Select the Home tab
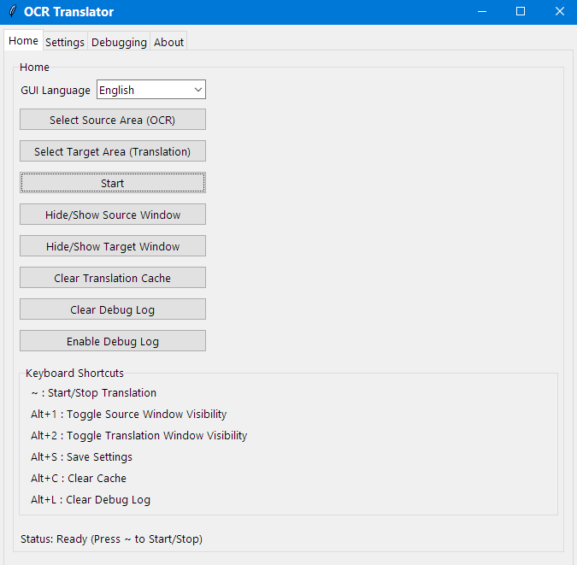This screenshot has height=565, width=577. coord(23,40)
